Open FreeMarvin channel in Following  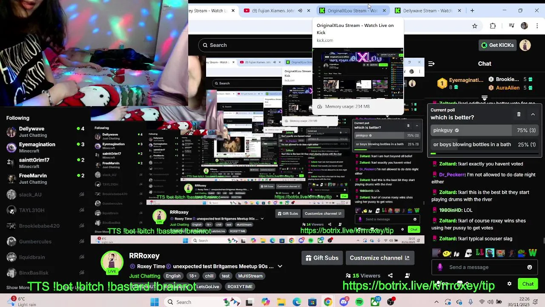tap(45, 179)
